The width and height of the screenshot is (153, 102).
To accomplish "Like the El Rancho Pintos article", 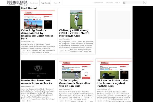I will (106, 101).
